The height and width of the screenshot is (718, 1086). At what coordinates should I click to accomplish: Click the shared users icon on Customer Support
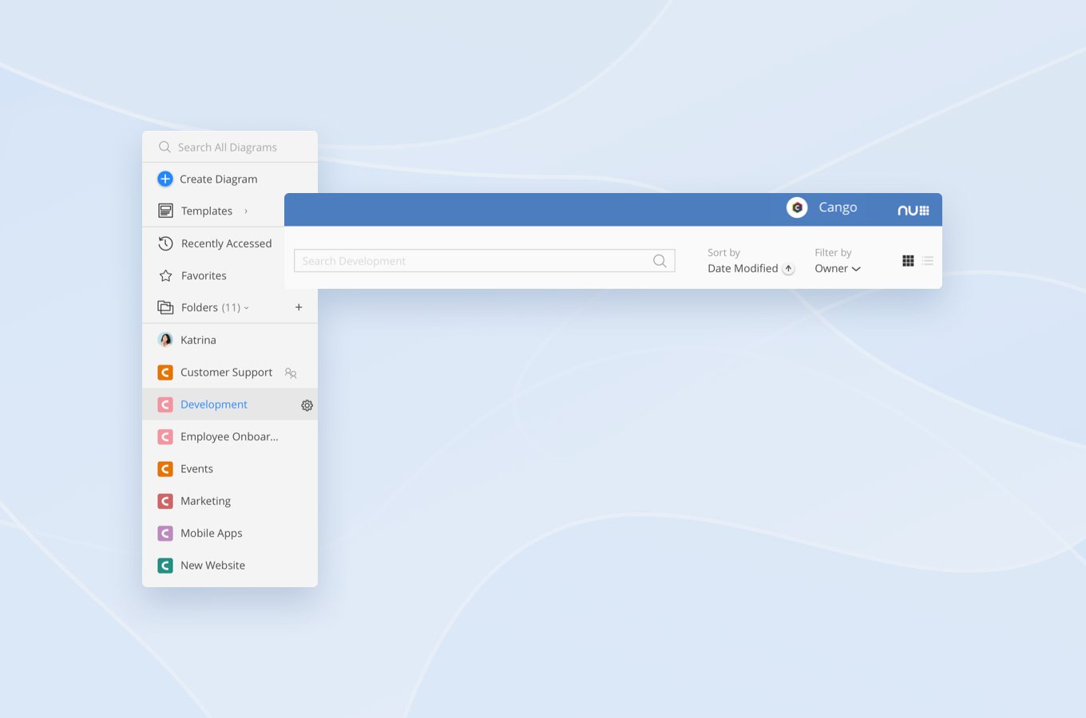tap(291, 373)
